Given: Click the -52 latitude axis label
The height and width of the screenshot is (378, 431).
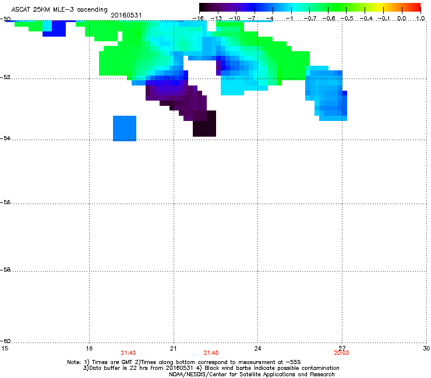Looking at the screenshot, I should point(5,77).
